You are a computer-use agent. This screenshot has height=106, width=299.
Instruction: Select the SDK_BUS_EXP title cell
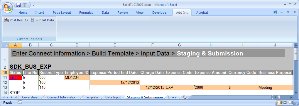tap(31, 67)
